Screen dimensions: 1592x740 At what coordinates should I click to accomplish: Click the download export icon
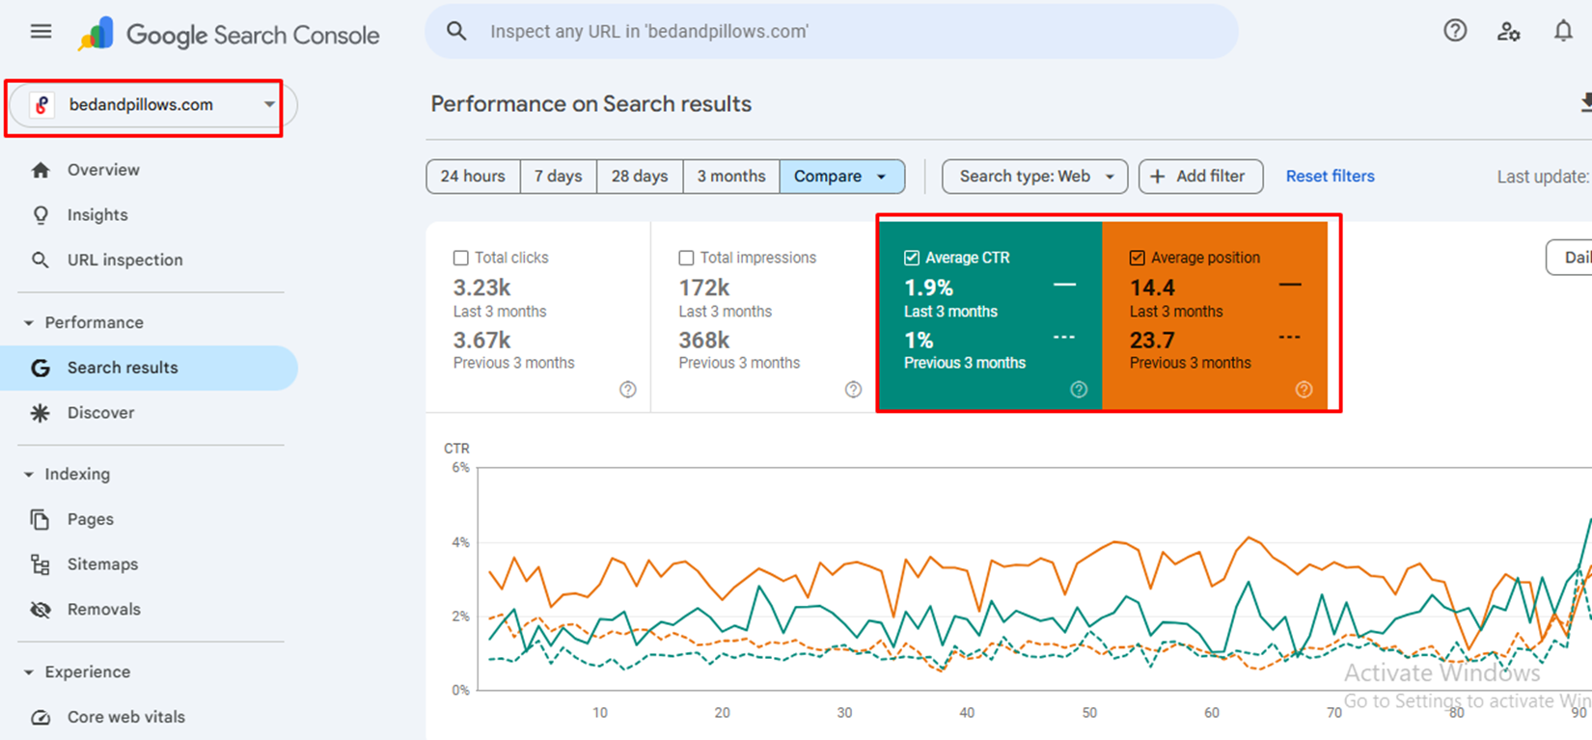coord(1584,102)
